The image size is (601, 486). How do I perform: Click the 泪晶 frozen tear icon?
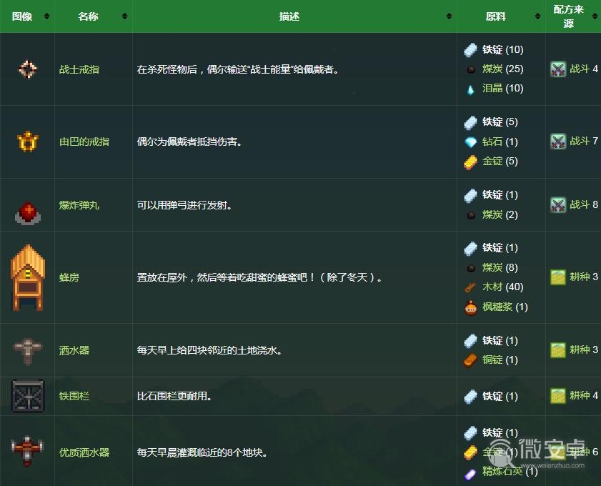pos(470,89)
